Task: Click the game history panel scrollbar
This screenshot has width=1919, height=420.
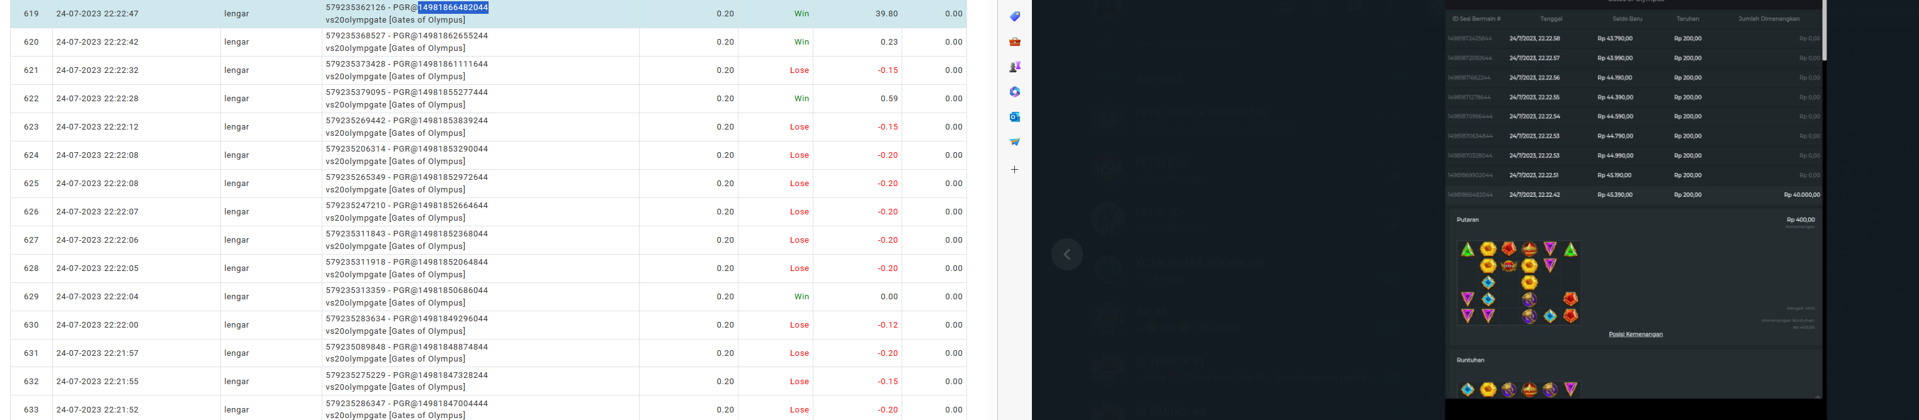Action: coord(1824,30)
